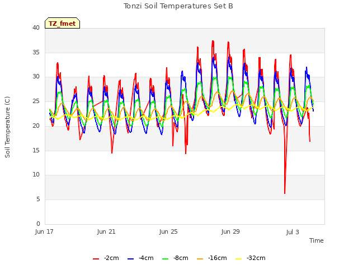Toggle the -32cm series legend entry
Image resolution: width=358 pixels, height=269 pixels.
[x=250, y=258]
